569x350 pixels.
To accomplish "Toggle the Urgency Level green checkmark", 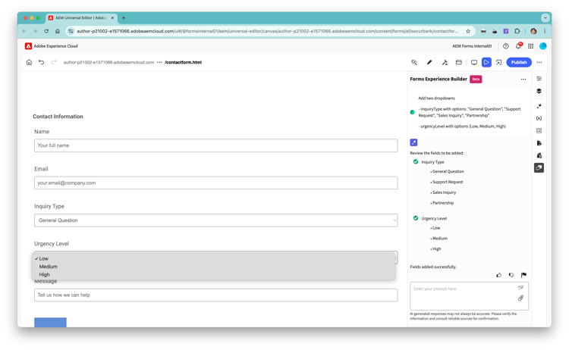I will click(416, 218).
